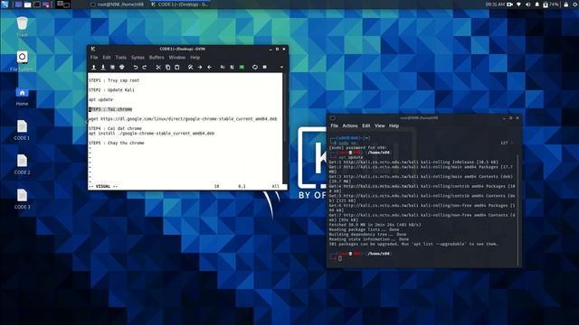579x325 pixels.
Task: Open the Edit menu in the terminal window
Action: coord(365,125)
